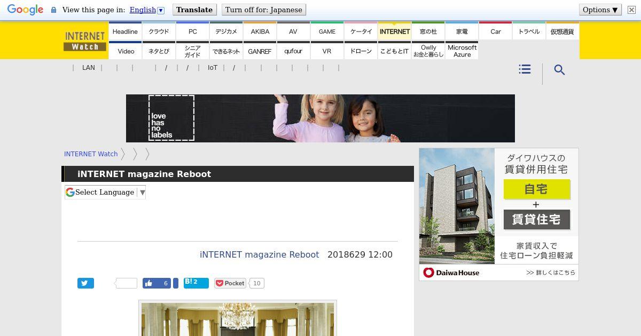This screenshot has height=336, width=641.
Task: Open the 窓の杜 tab
Action: point(428,31)
